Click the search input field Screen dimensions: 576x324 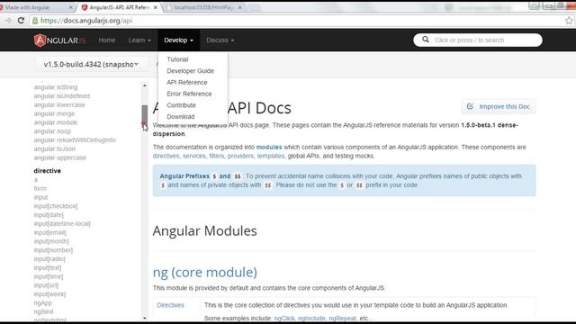pyautogui.click(x=478, y=40)
